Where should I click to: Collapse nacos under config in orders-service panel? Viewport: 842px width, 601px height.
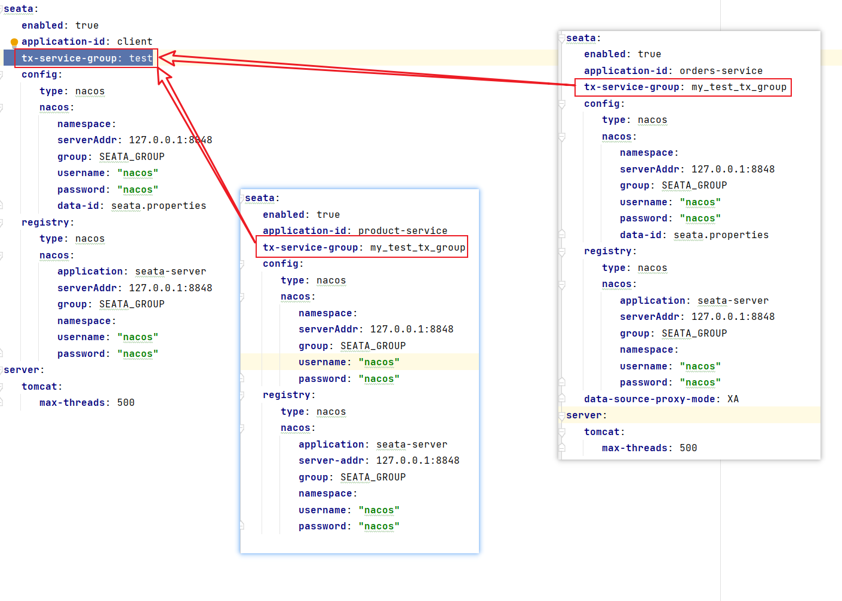[x=562, y=137]
